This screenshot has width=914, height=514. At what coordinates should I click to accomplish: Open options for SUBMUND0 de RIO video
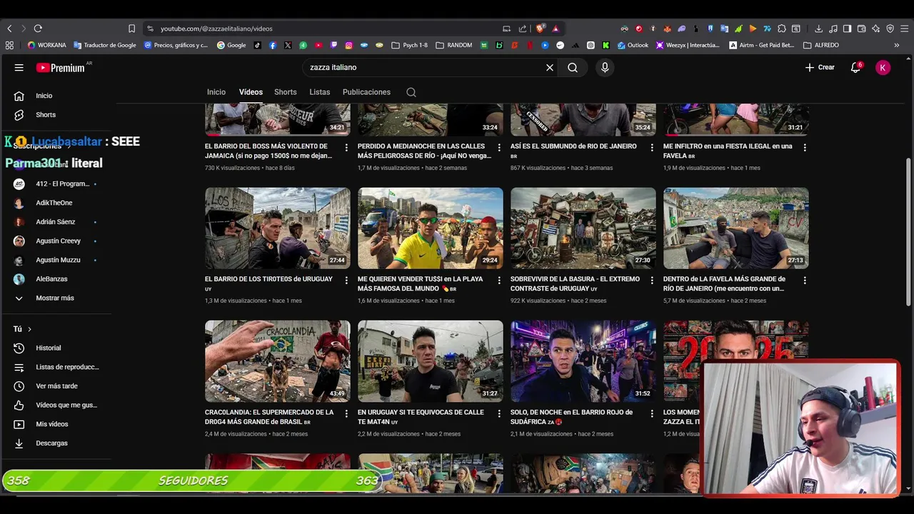coord(652,148)
